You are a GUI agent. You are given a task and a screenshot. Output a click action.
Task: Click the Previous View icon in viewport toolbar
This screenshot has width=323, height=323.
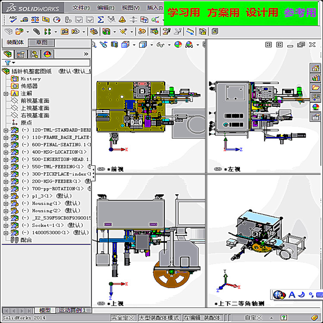pos(103,44)
